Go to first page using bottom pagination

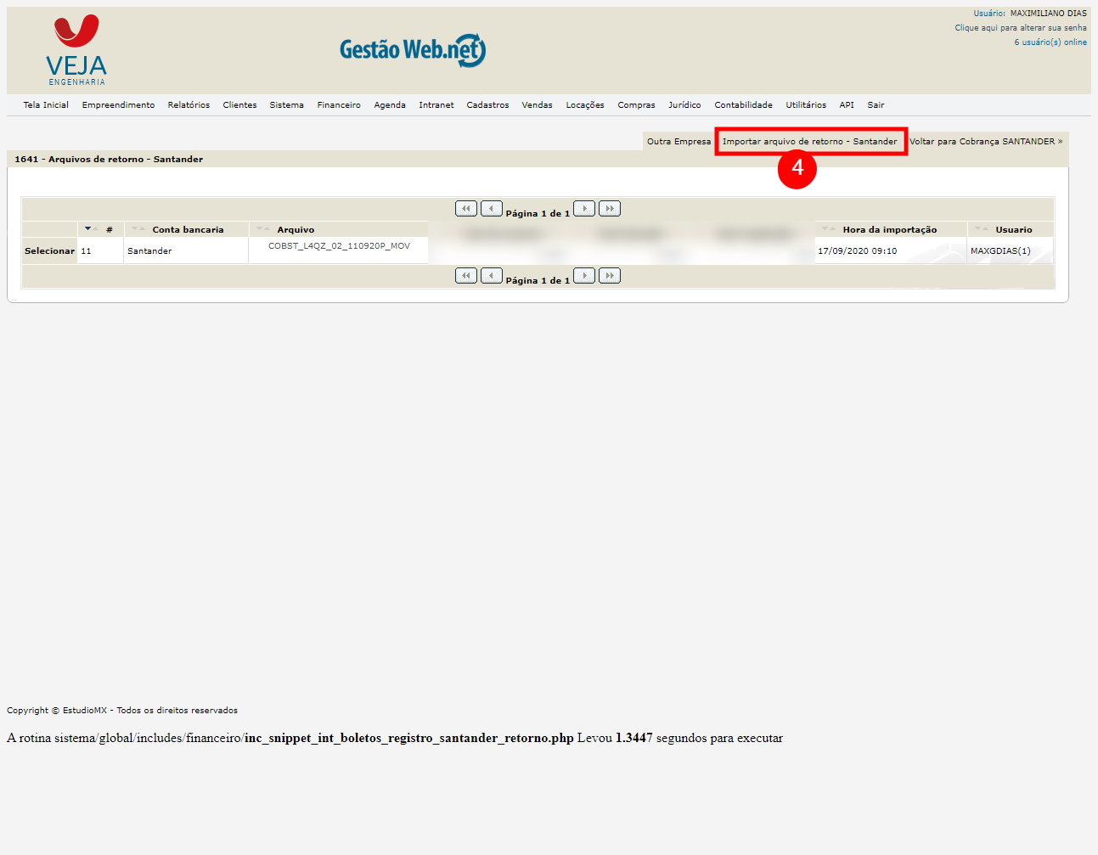[465, 275]
